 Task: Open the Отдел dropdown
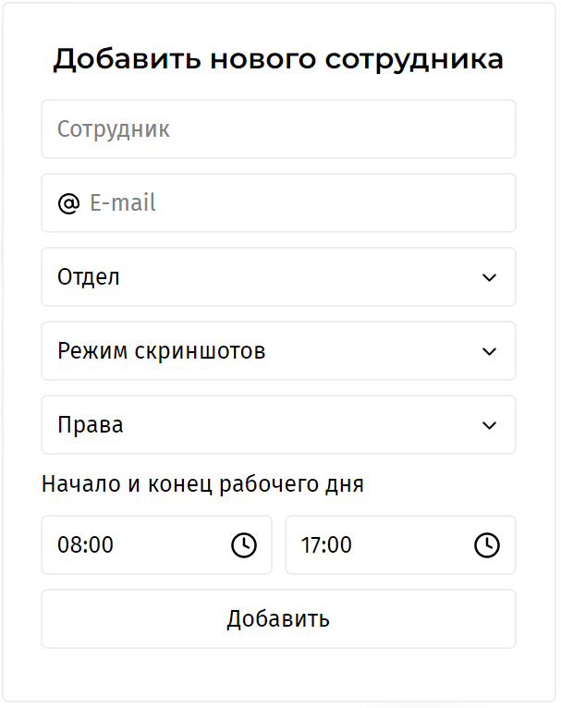[278, 277]
